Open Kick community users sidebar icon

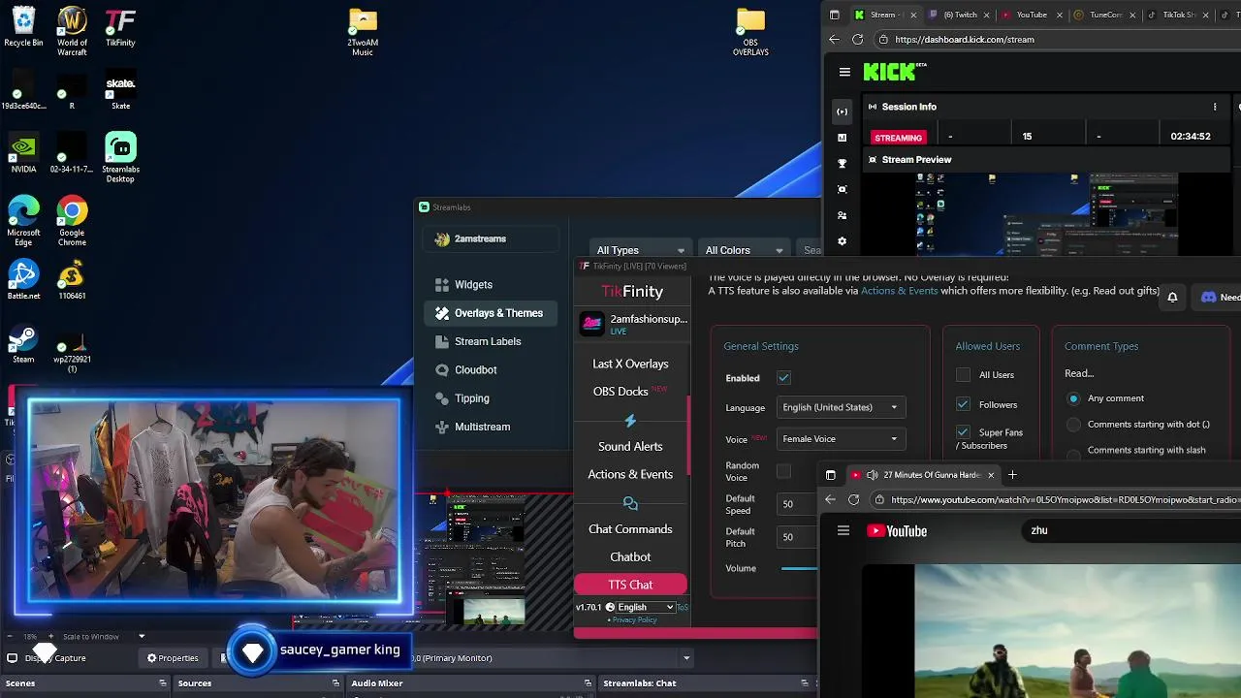tap(842, 215)
